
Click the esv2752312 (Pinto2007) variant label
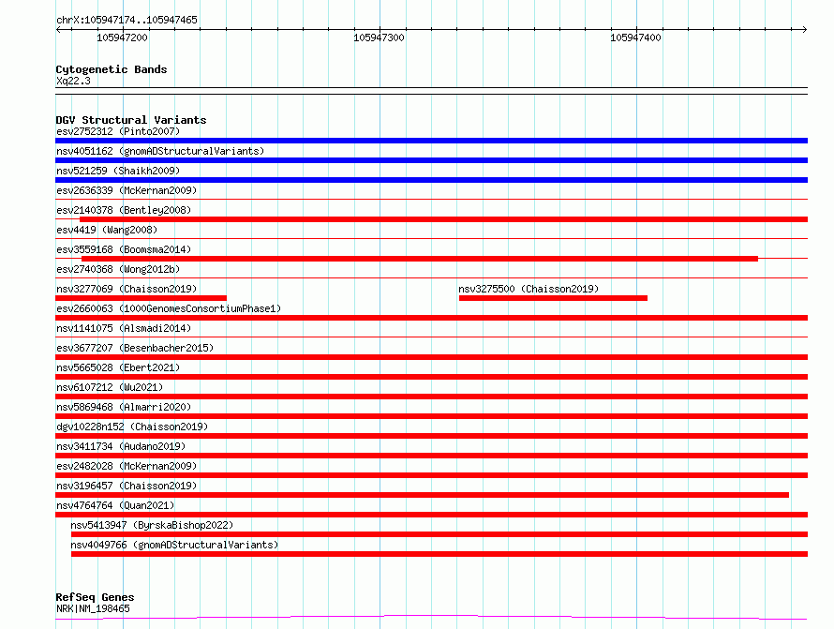[x=118, y=131]
